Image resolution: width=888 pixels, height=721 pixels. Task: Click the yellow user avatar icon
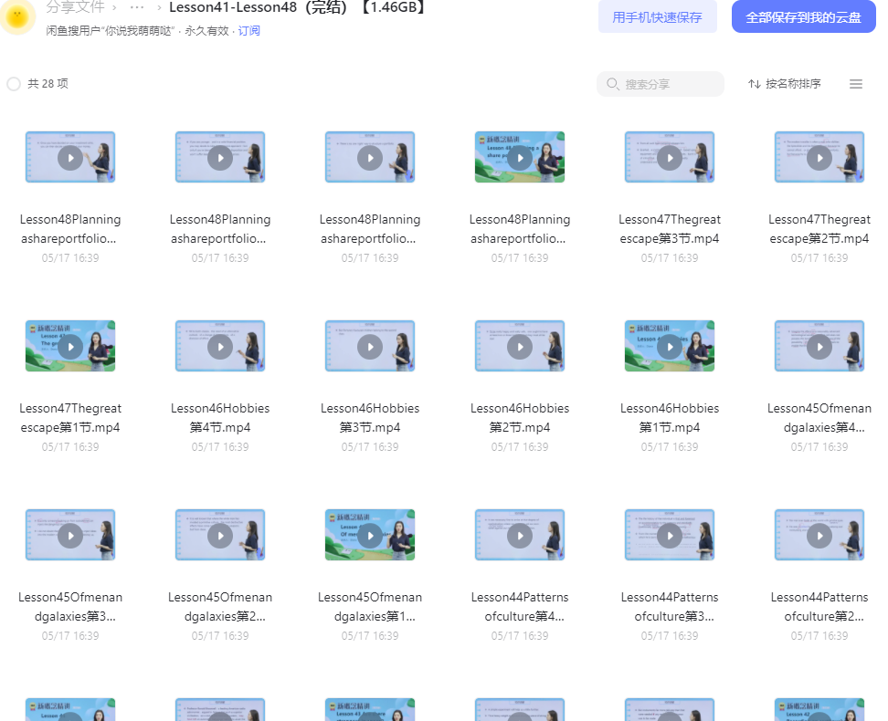tap(17, 16)
